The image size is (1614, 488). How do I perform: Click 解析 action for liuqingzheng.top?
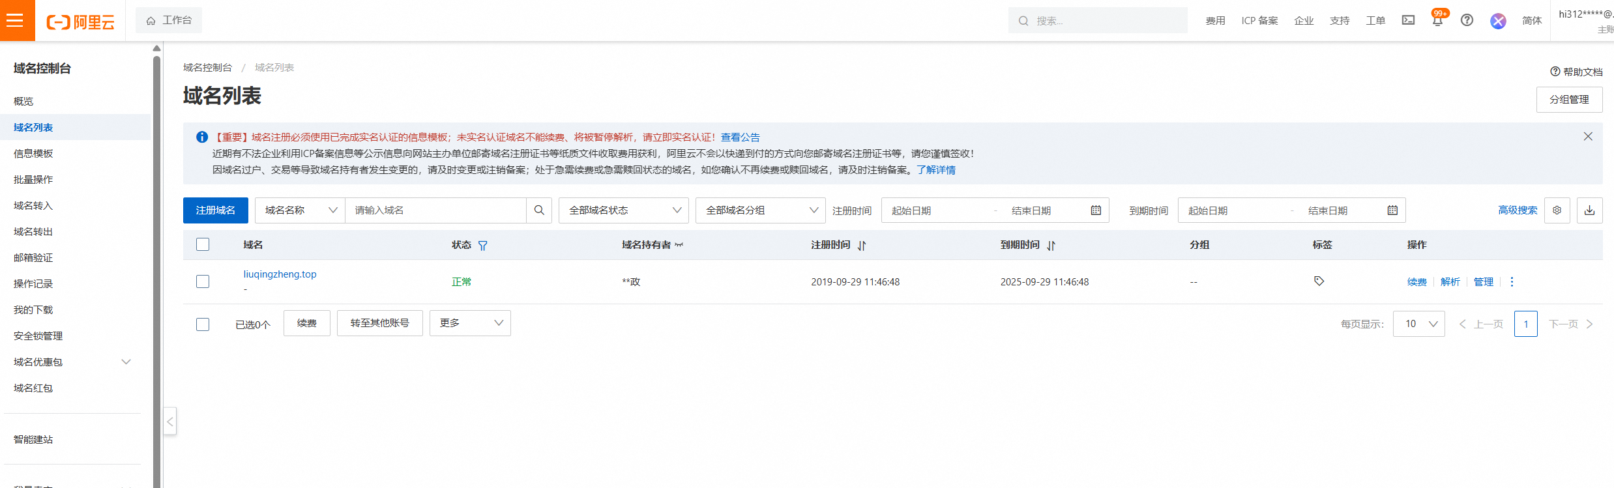point(1450,281)
